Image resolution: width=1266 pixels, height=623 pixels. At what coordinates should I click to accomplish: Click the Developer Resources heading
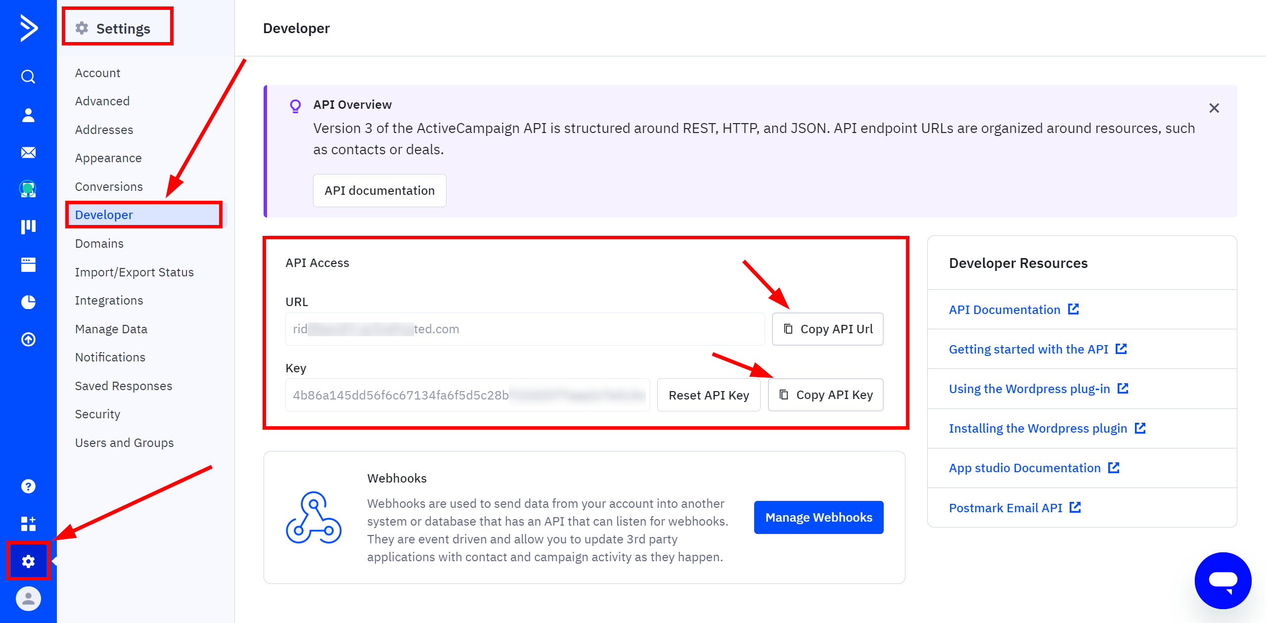[x=1018, y=263]
